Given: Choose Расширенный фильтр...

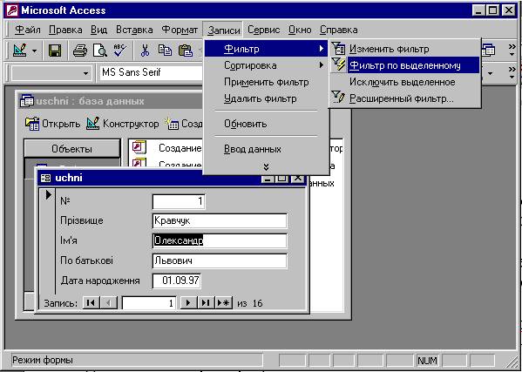Looking at the screenshot, I should (405, 98).
